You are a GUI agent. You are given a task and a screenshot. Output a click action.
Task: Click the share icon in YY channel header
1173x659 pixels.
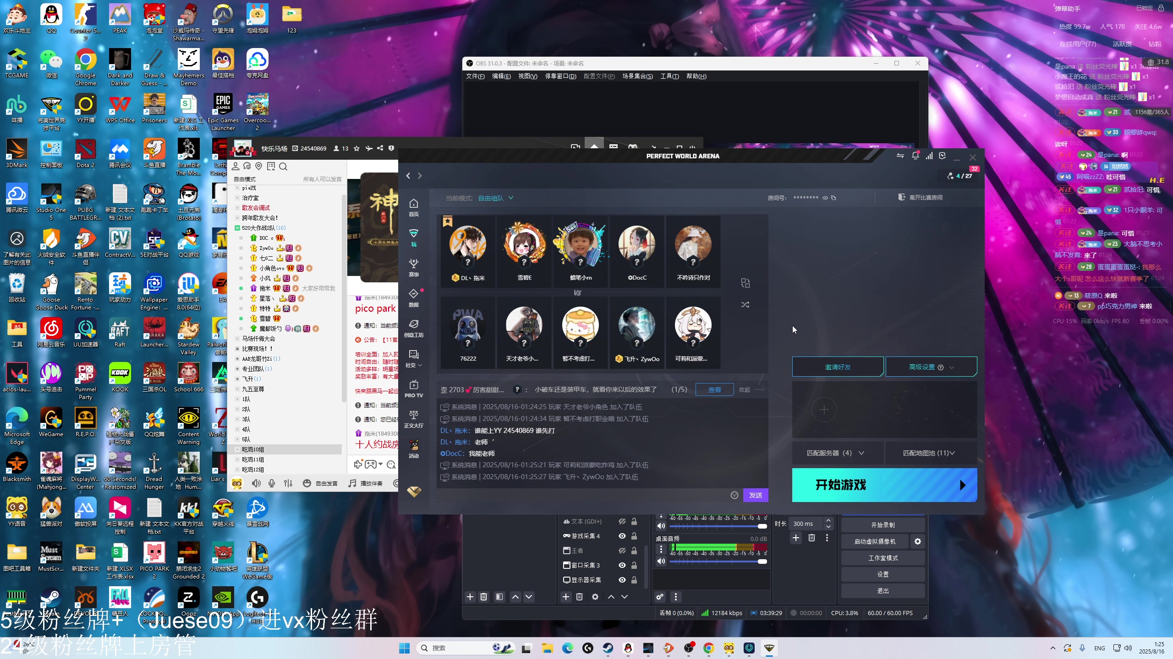380,148
